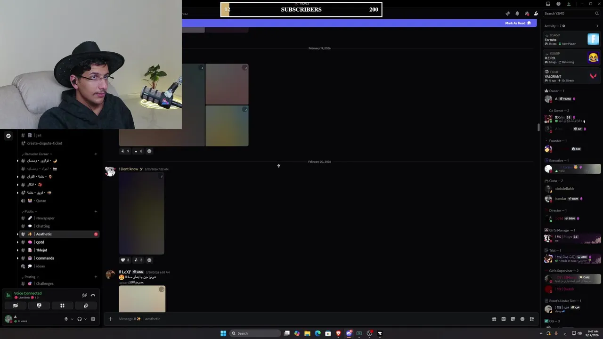Expand threads arrow beside Qotd channel

(x=17, y=242)
